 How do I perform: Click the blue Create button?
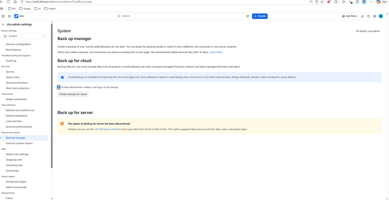[x=260, y=16]
